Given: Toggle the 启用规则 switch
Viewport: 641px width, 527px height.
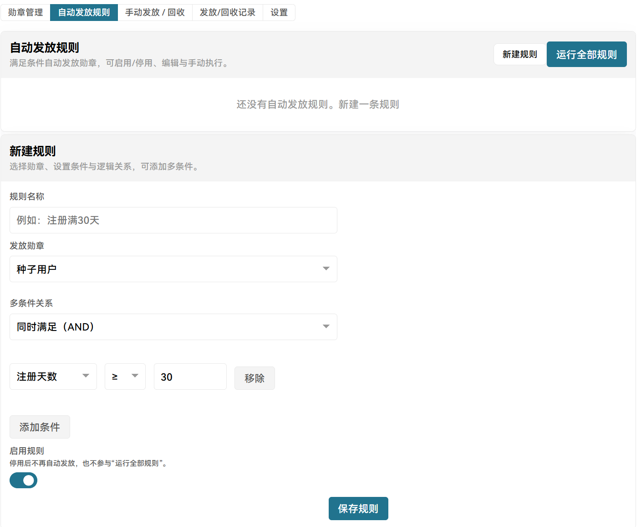Looking at the screenshot, I should [x=23, y=480].
